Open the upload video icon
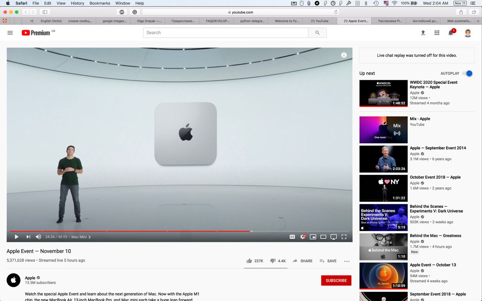Screen dimensions: 482x301 coord(423,33)
